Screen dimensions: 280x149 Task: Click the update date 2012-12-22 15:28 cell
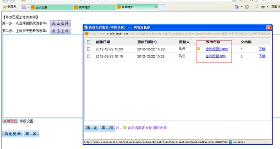(x=151, y=56)
